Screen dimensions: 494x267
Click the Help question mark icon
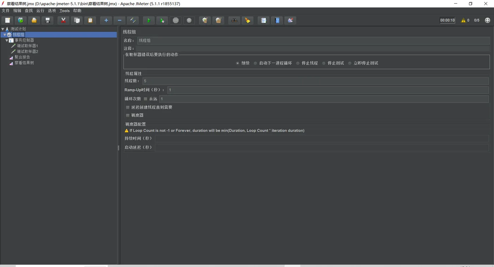coord(277,20)
